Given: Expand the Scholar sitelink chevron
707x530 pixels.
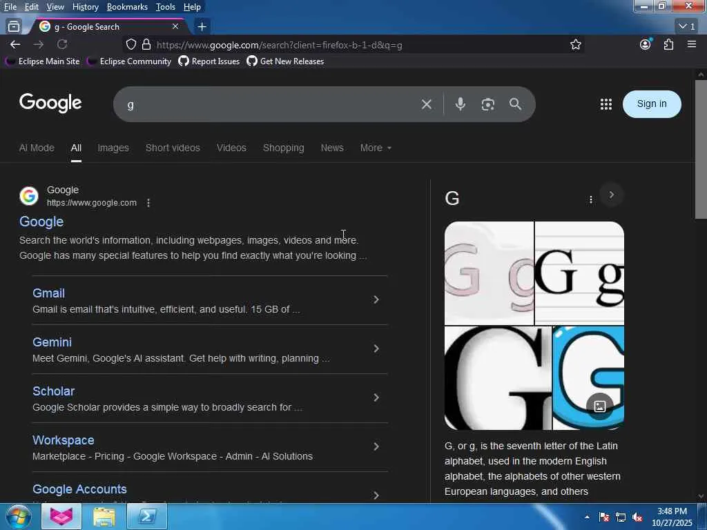Looking at the screenshot, I should pyautogui.click(x=376, y=397).
